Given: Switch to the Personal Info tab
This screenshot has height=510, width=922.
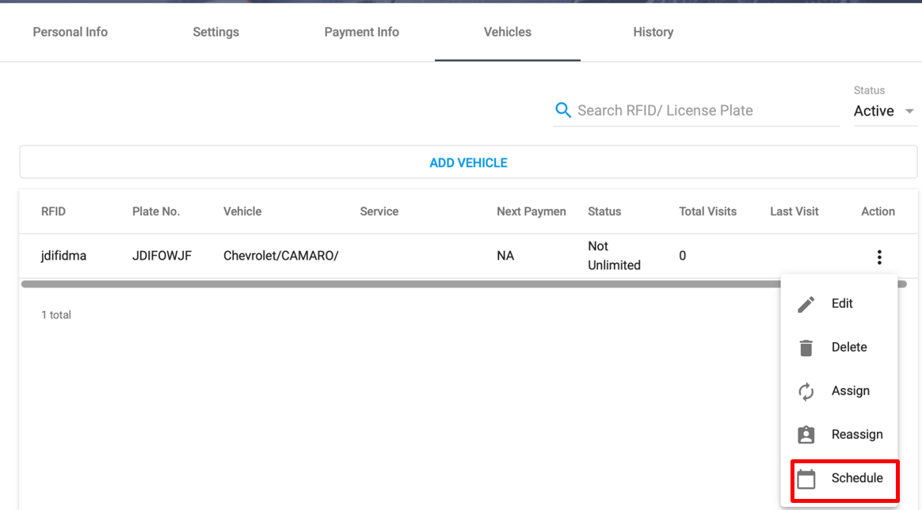Looking at the screenshot, I should 70,32.
